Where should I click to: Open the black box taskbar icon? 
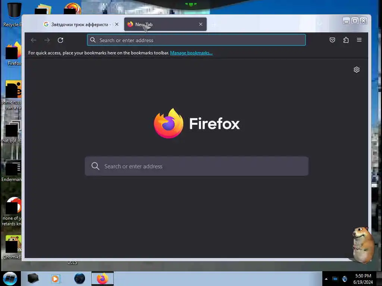pos(33,279)
